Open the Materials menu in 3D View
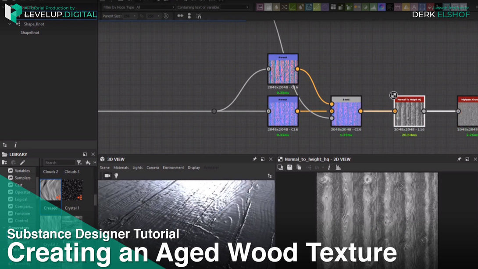Viewport: 478px width, 269px height. [x=121, y=168]
